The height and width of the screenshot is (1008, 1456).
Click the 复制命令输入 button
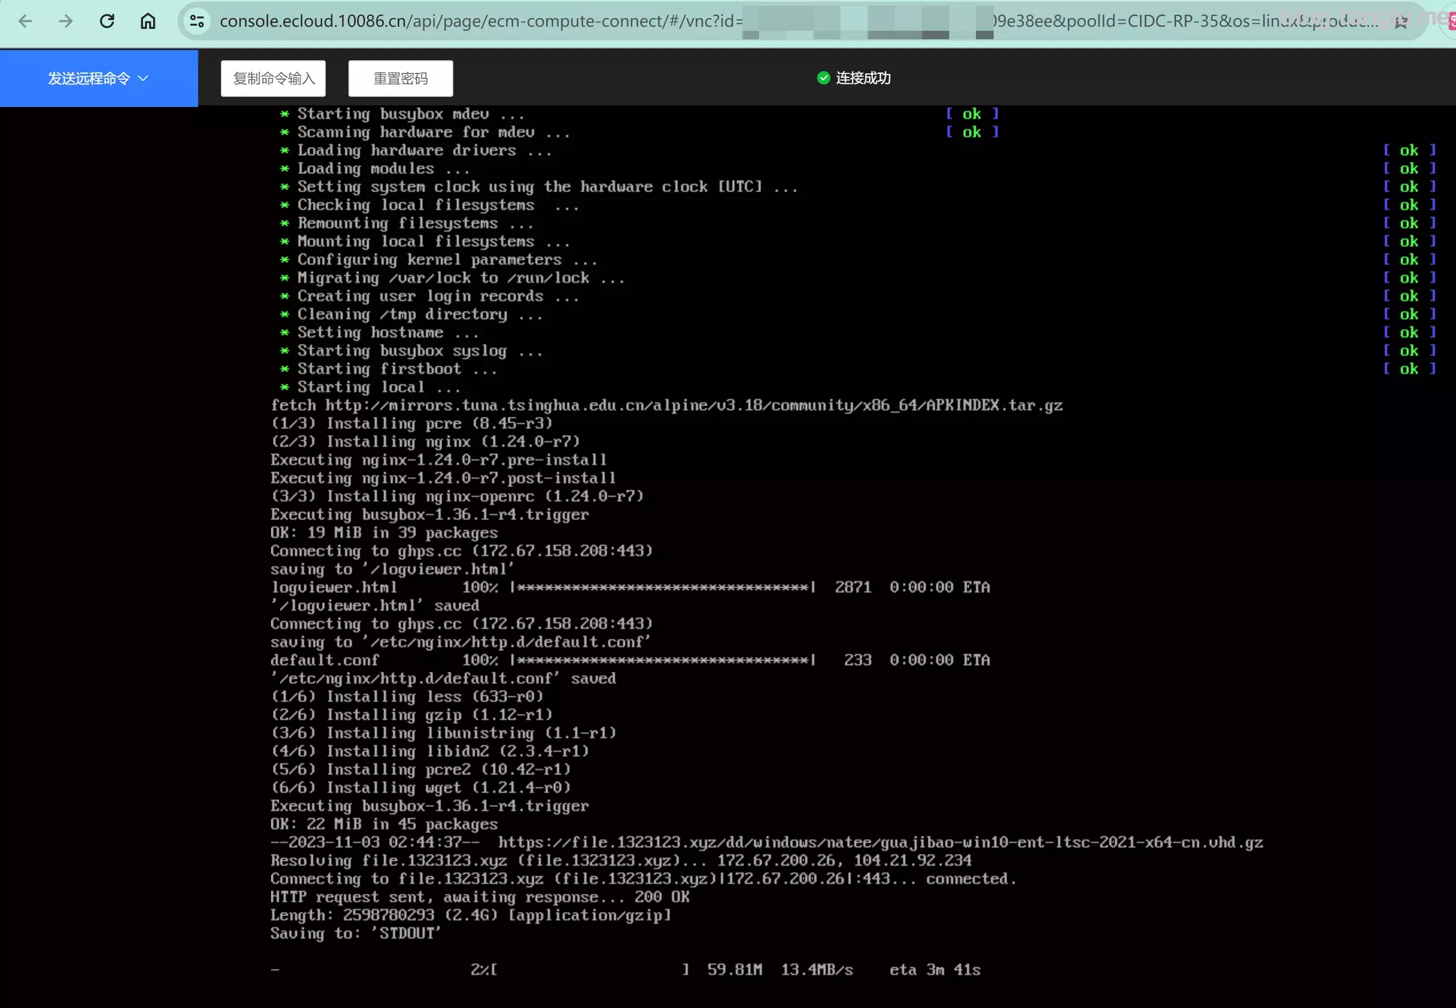pyautogui.click(x=273, y=79)
